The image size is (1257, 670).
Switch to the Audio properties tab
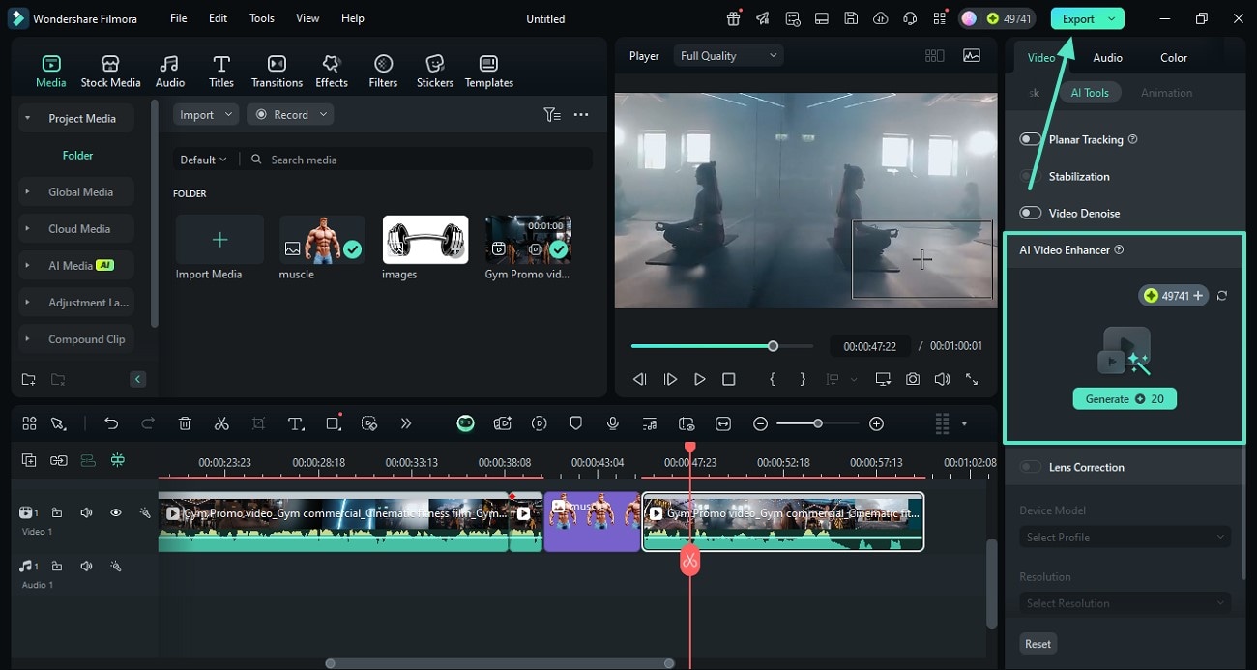(1107, 57)
